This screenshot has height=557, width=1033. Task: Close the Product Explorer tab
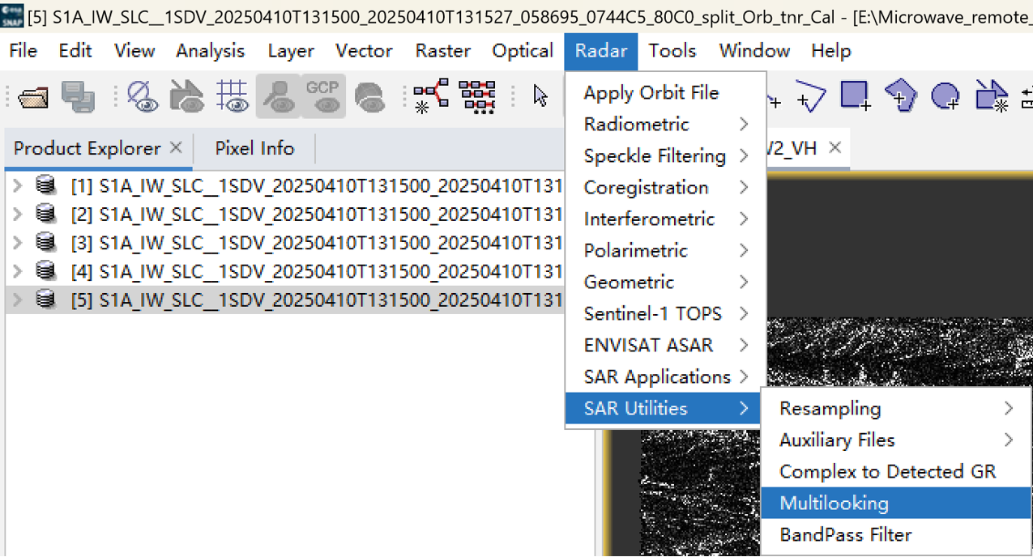(x=176, y=147)
